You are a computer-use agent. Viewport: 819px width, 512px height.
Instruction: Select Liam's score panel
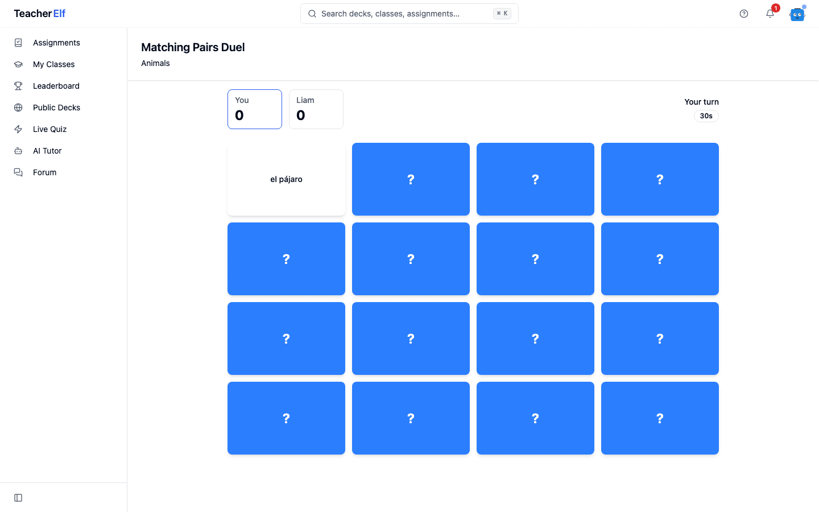pos(316,109)
